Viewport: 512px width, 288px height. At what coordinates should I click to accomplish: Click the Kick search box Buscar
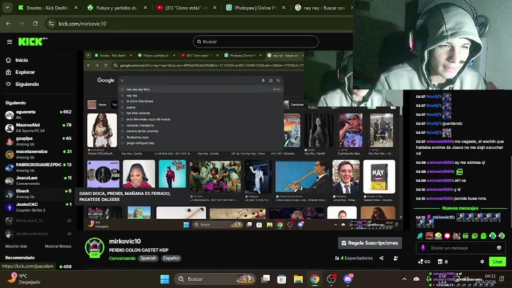point(256,42)
